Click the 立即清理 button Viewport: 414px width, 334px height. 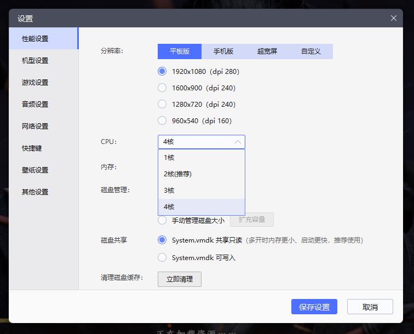(180, 279)
